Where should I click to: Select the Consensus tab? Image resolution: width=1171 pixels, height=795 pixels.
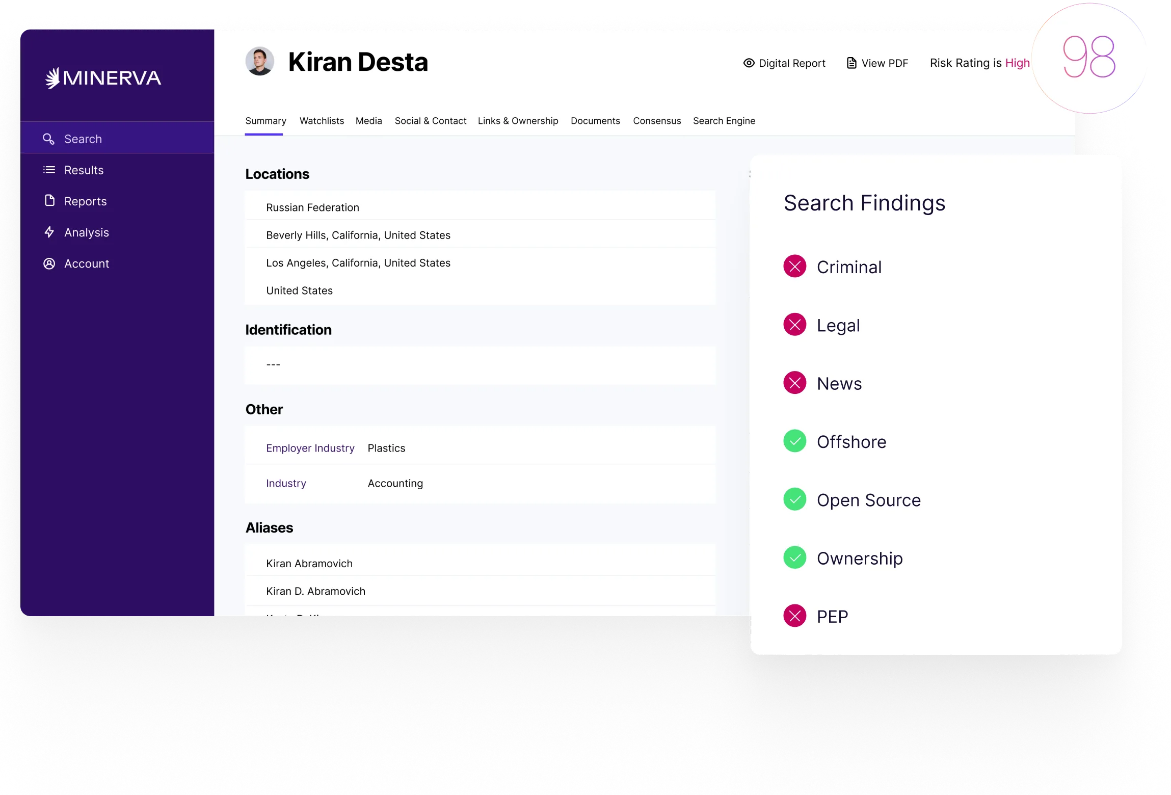tap(657, 121)
